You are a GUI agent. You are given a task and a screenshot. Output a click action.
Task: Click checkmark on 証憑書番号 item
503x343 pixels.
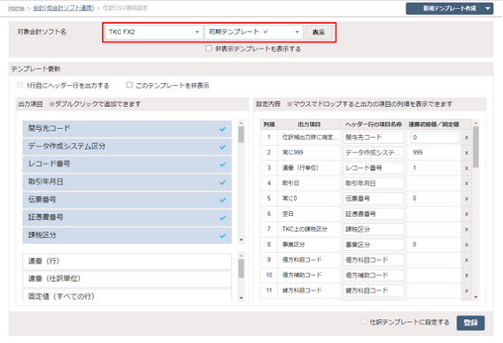tap(222, 218)
